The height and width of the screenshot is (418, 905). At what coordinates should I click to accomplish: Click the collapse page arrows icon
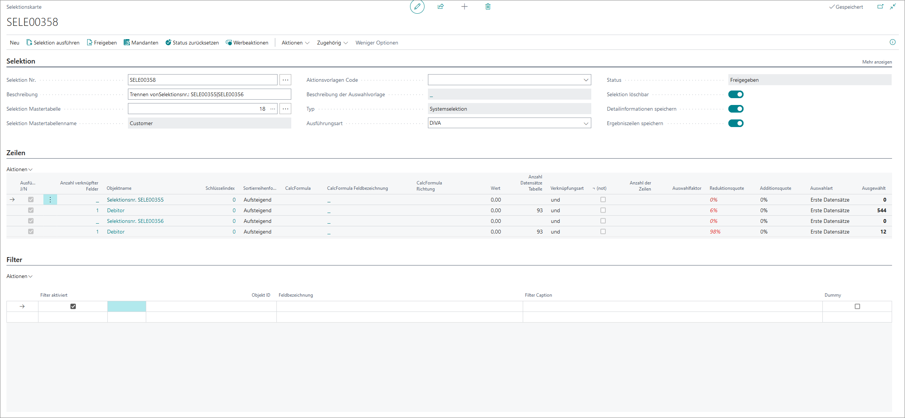point(893,6)
